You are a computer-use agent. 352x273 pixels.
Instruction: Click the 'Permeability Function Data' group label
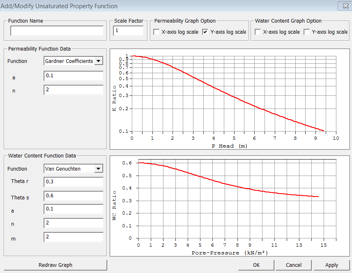coord(39,49)
